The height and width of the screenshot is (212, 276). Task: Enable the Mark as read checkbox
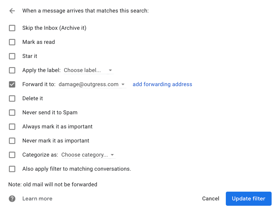12,42
